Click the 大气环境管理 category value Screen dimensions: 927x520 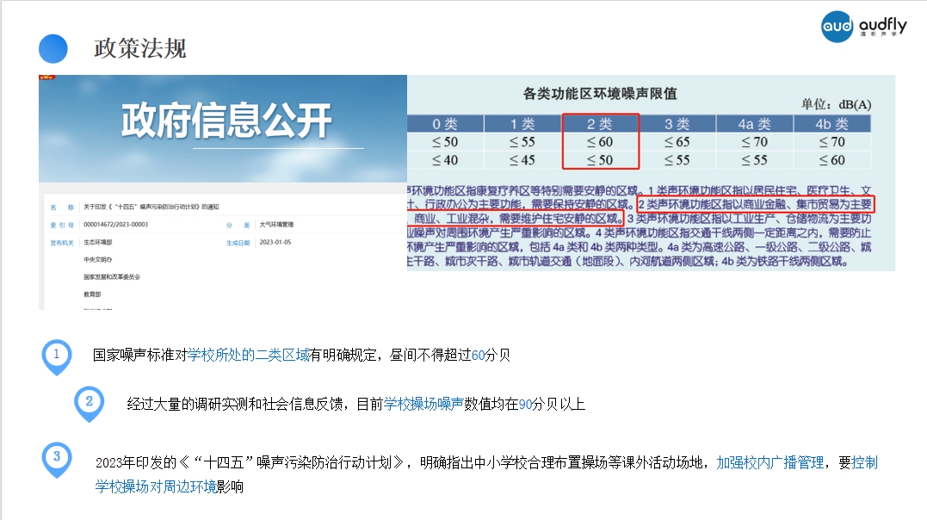pos(276,225)
